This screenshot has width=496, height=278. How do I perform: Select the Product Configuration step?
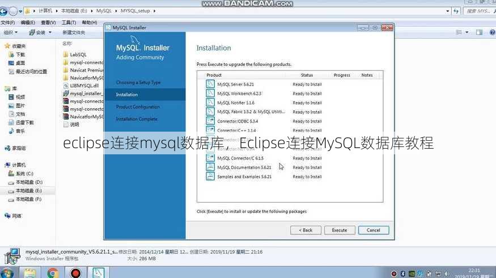point(138,107)
